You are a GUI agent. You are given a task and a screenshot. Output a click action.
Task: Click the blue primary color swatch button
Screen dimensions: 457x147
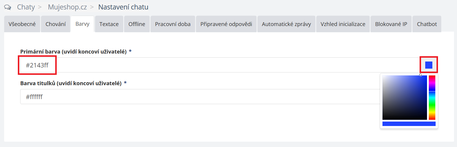point(428,65)
